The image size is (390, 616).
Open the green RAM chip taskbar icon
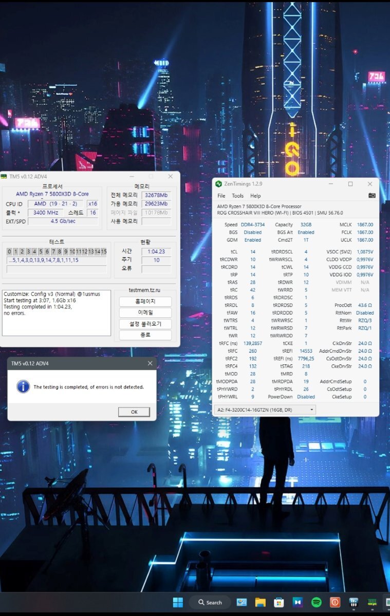click(372, 602)
